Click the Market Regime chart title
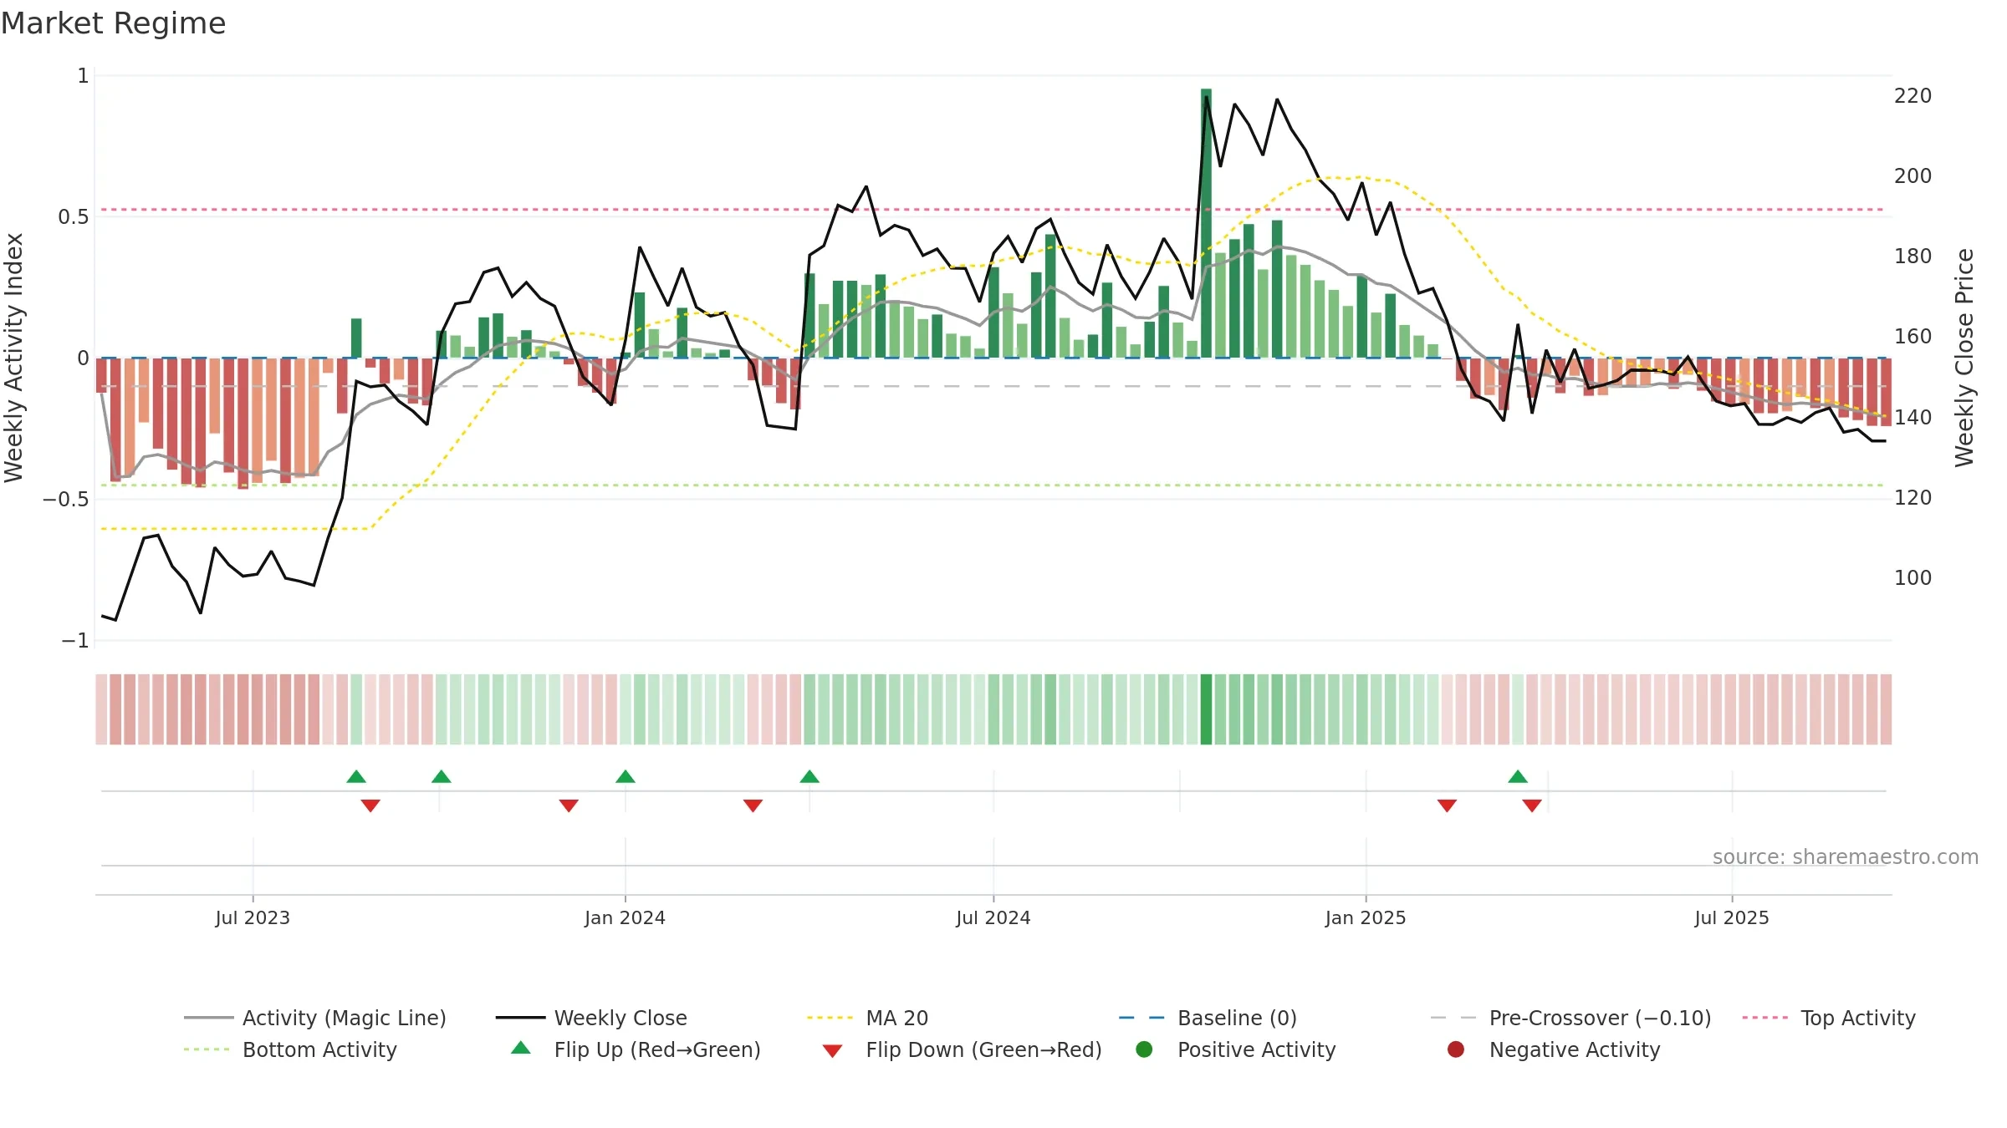The width and height of the screenshot is (2007, 1128). (114, 23)
